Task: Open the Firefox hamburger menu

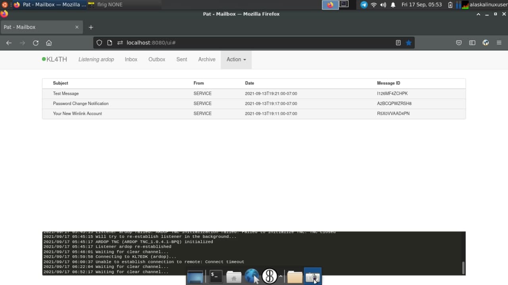Action: coord(499,43)
